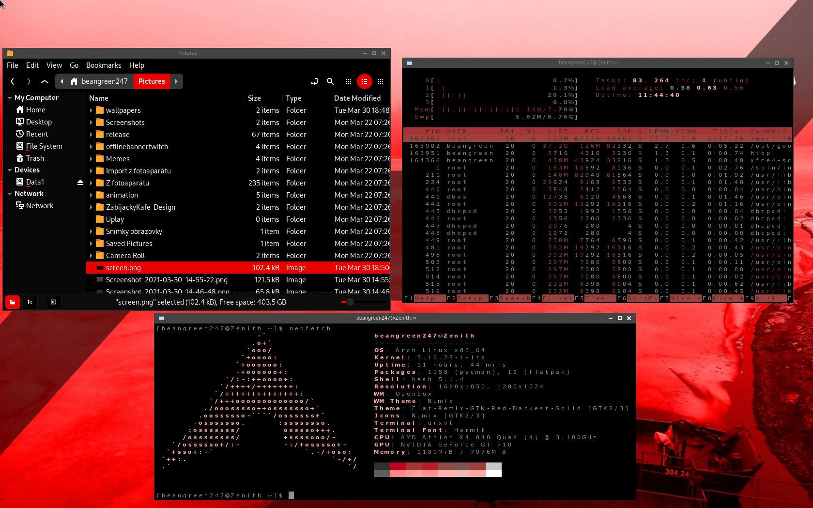Open Desktop in the sidebar

pos(34,122)
